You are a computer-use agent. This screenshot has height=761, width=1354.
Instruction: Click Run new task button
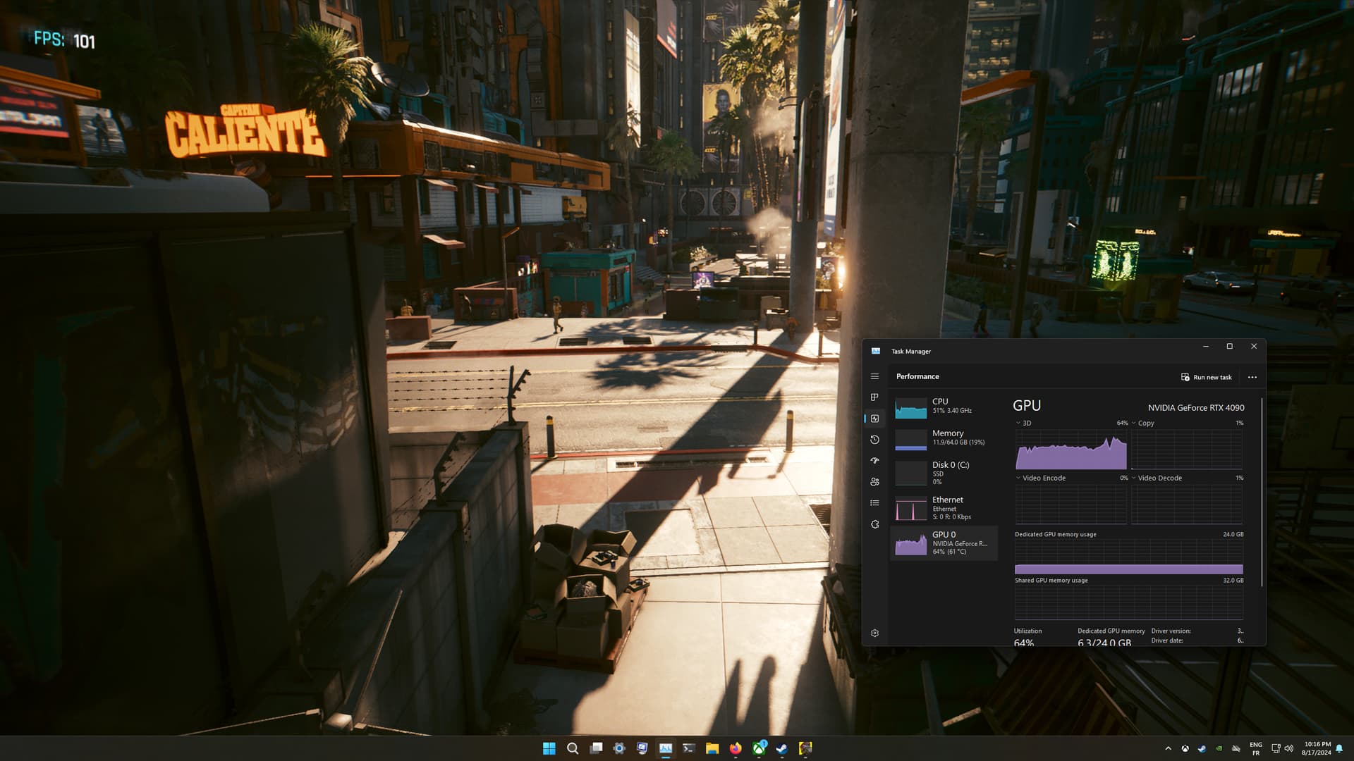pyautogui.click(x=1206, y=377)
